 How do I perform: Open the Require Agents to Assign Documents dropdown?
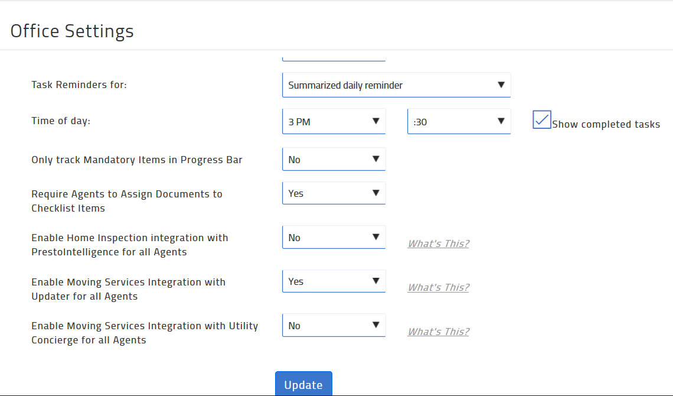coord(334,193)
